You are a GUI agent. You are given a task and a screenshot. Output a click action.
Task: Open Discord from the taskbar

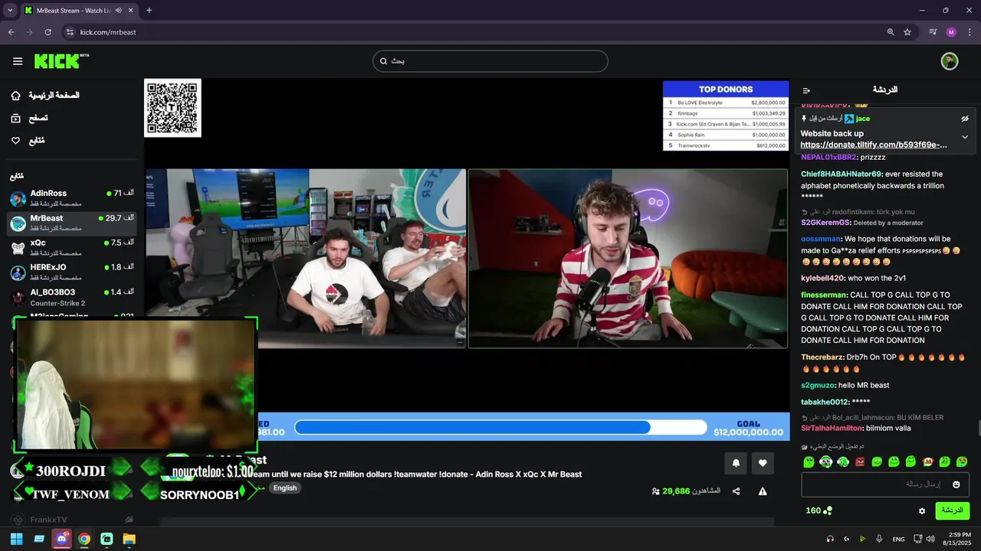pos(61,539)
